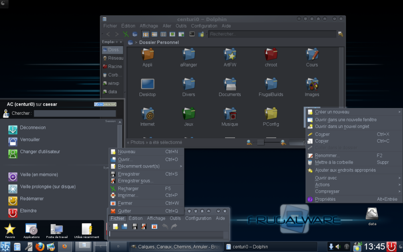403x252 pixels.
Task: Click Verrouiller to lock the session
Action: point(24,141)
